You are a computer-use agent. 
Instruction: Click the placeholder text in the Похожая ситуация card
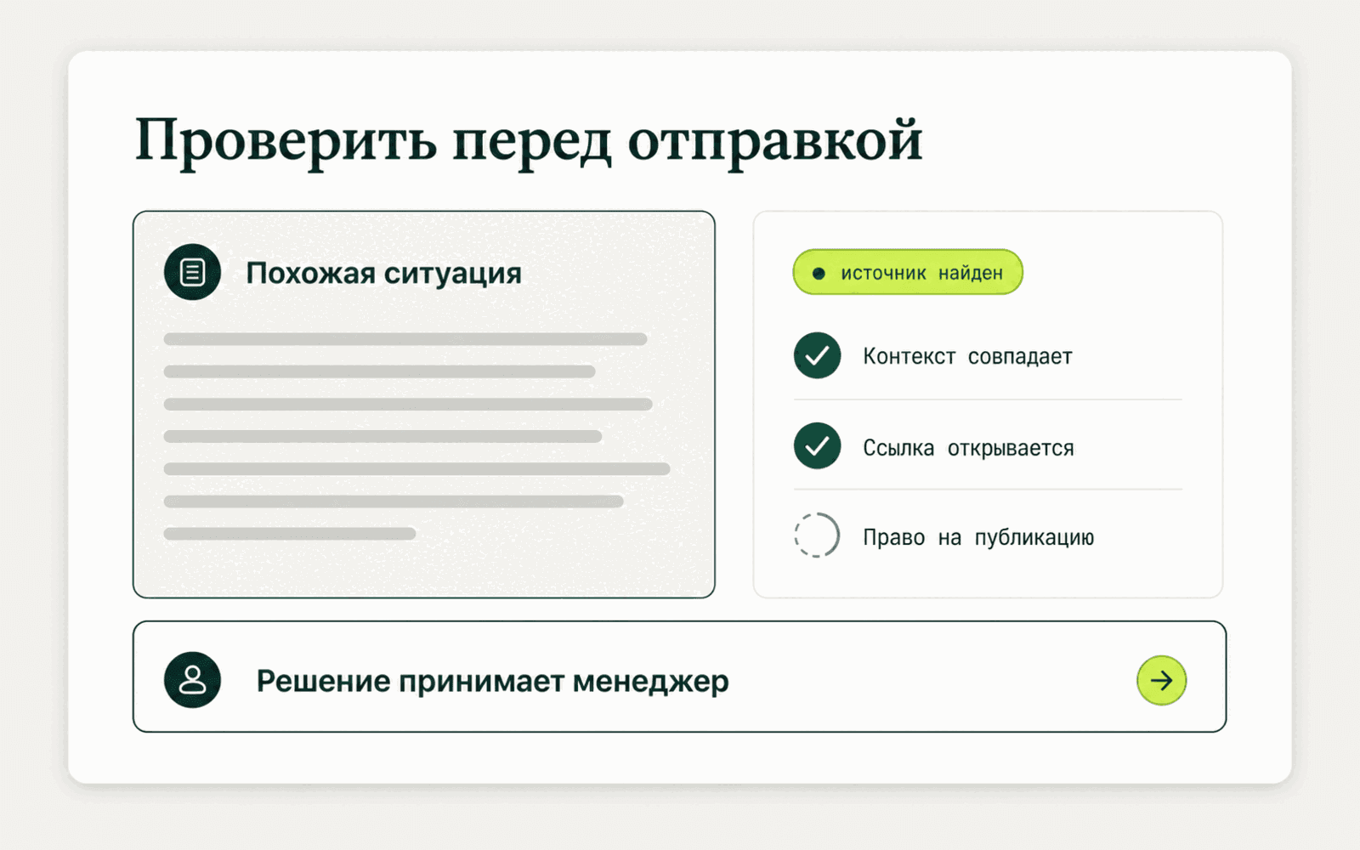tap(416, 436)
